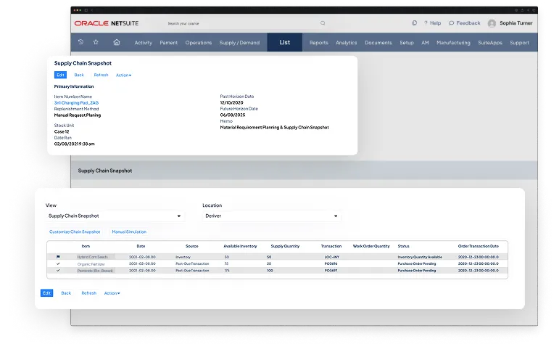The width and height of the screenshot is (559, 352).
Task: Open the favorites star shortcut
Action: tap(96, 42)
